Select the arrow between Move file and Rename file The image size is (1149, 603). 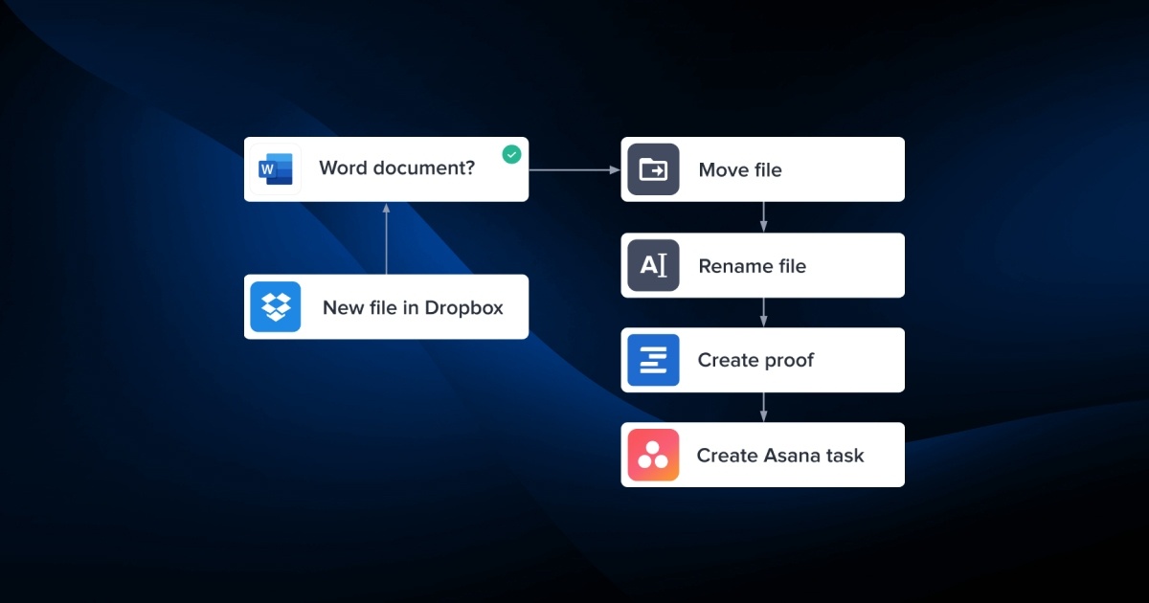[x=763, y=217]
